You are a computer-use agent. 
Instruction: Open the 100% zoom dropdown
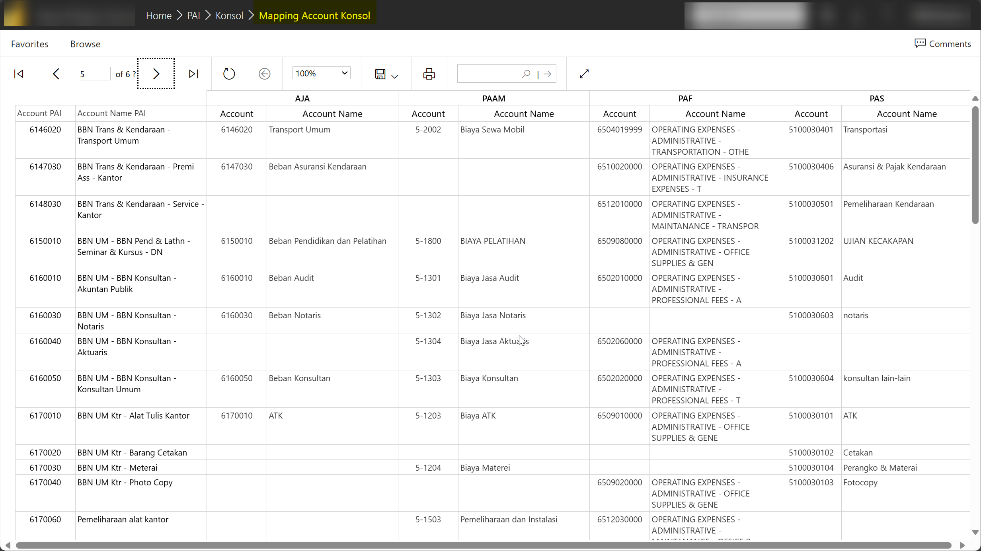[321, 73]
